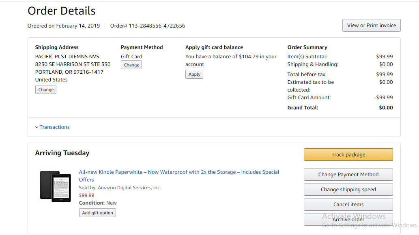Select the Cancel items button
This screenshot has width=419, height=235.
pyautogui.click(x=348, y=205)
